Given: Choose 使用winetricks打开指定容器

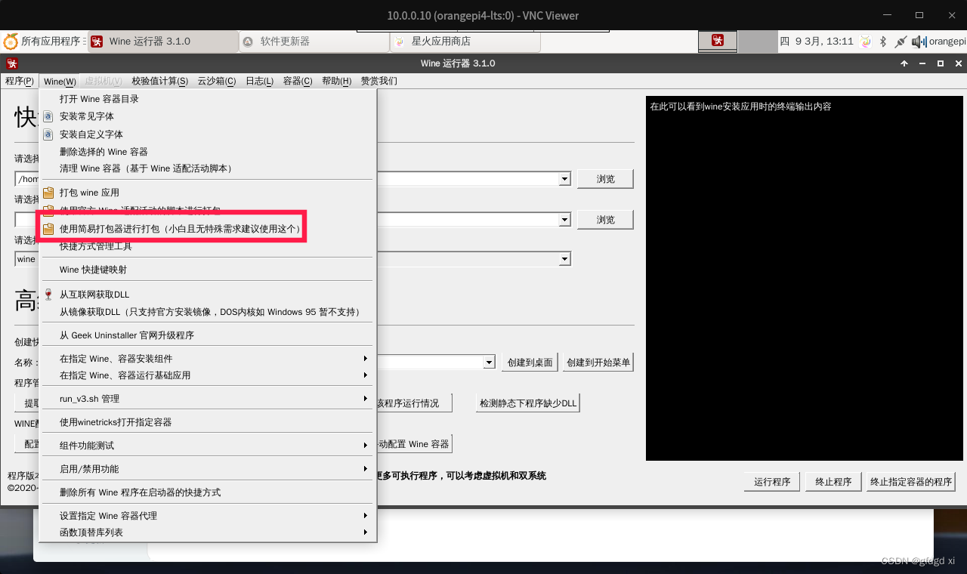Looking at the screenshot, I should click(x=208, y=422).
